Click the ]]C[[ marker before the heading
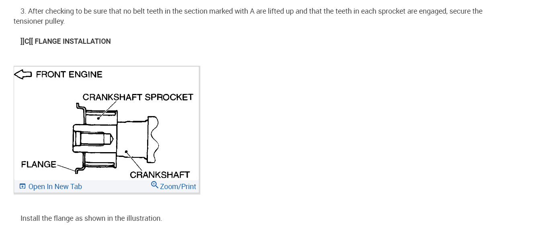This screenshot has height=228, width=559. [27, 41]
